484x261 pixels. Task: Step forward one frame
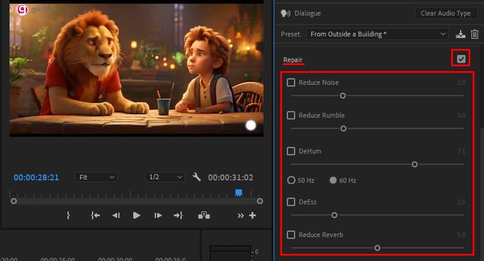(x=158, y=216)
